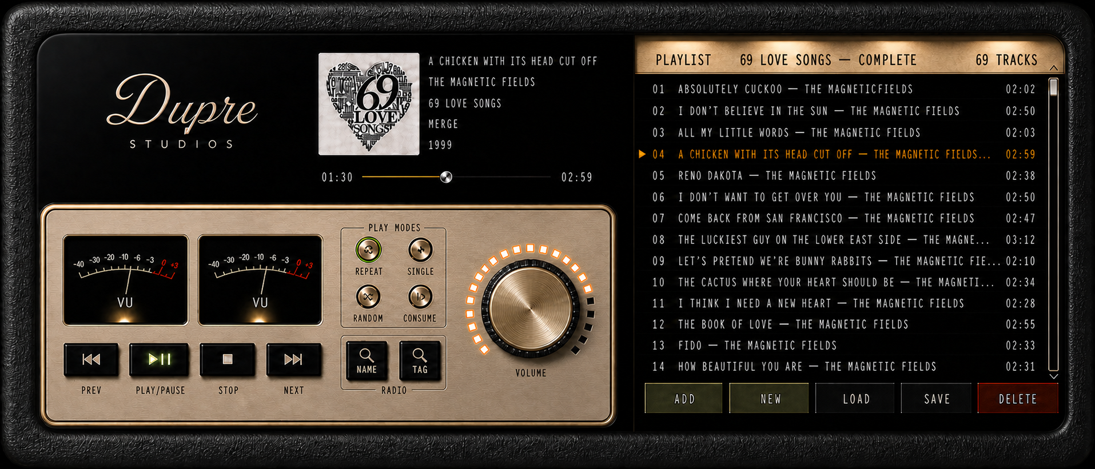This screenshot has height=469, width=1095.
Task: Open radio search by Tag
Action: [x=420, y=361]
